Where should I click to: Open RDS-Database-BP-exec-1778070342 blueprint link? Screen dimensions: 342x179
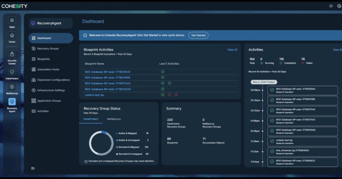(108, 89)
